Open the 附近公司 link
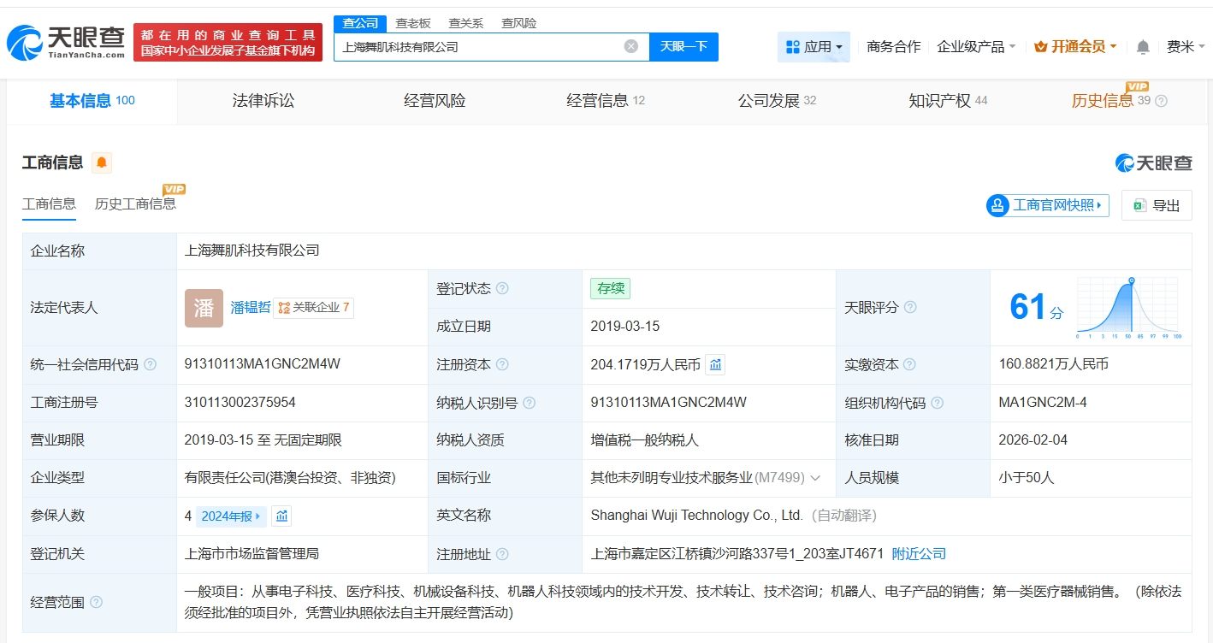Screen dimensions: 1213x643 click(919, 554)
